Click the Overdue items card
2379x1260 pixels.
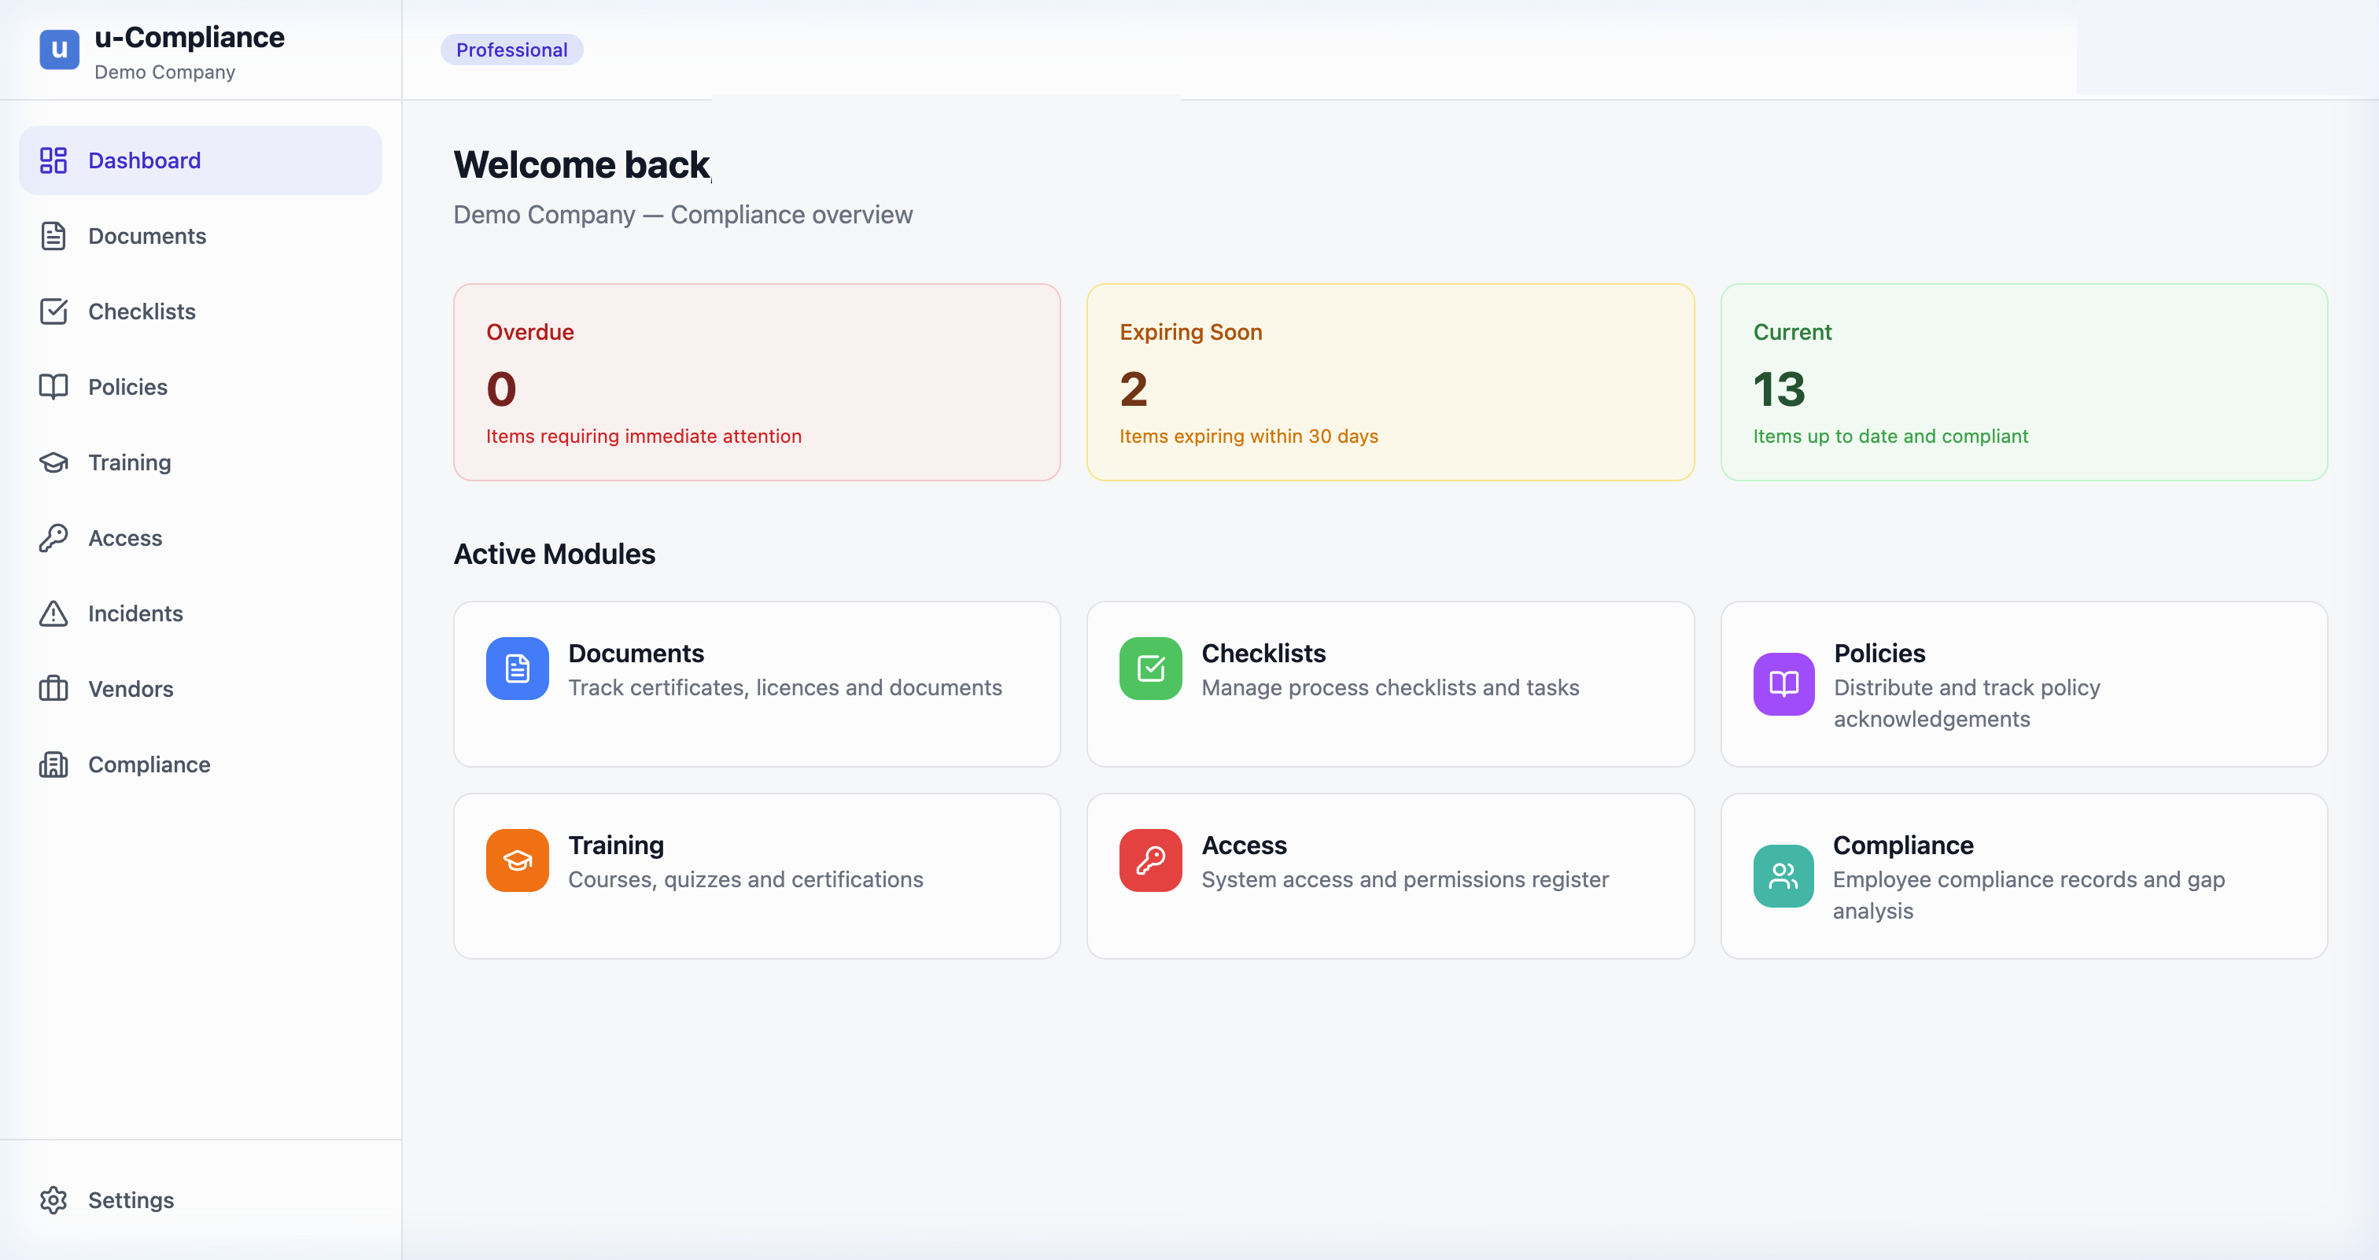[756, 382]
